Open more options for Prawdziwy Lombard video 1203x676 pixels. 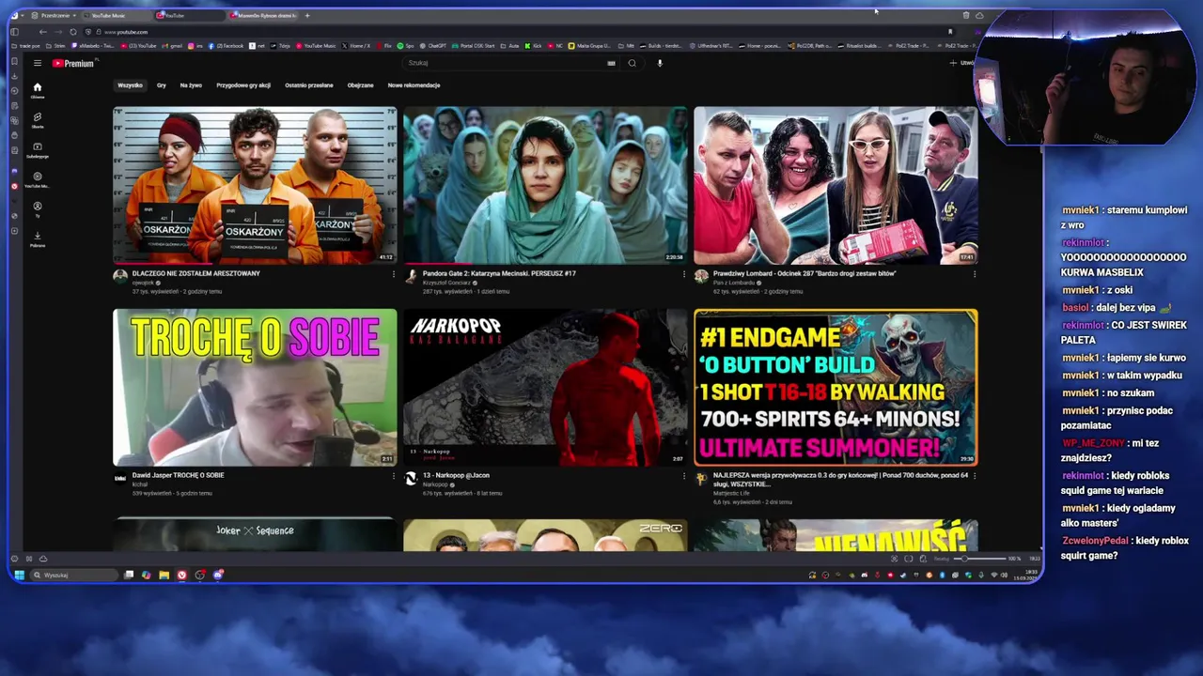click(975, 274)
